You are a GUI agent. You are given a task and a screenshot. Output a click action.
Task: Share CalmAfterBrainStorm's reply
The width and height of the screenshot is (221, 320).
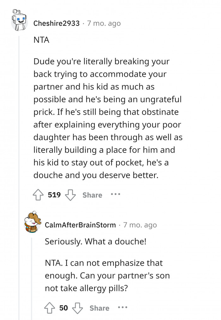pos(99,308)
